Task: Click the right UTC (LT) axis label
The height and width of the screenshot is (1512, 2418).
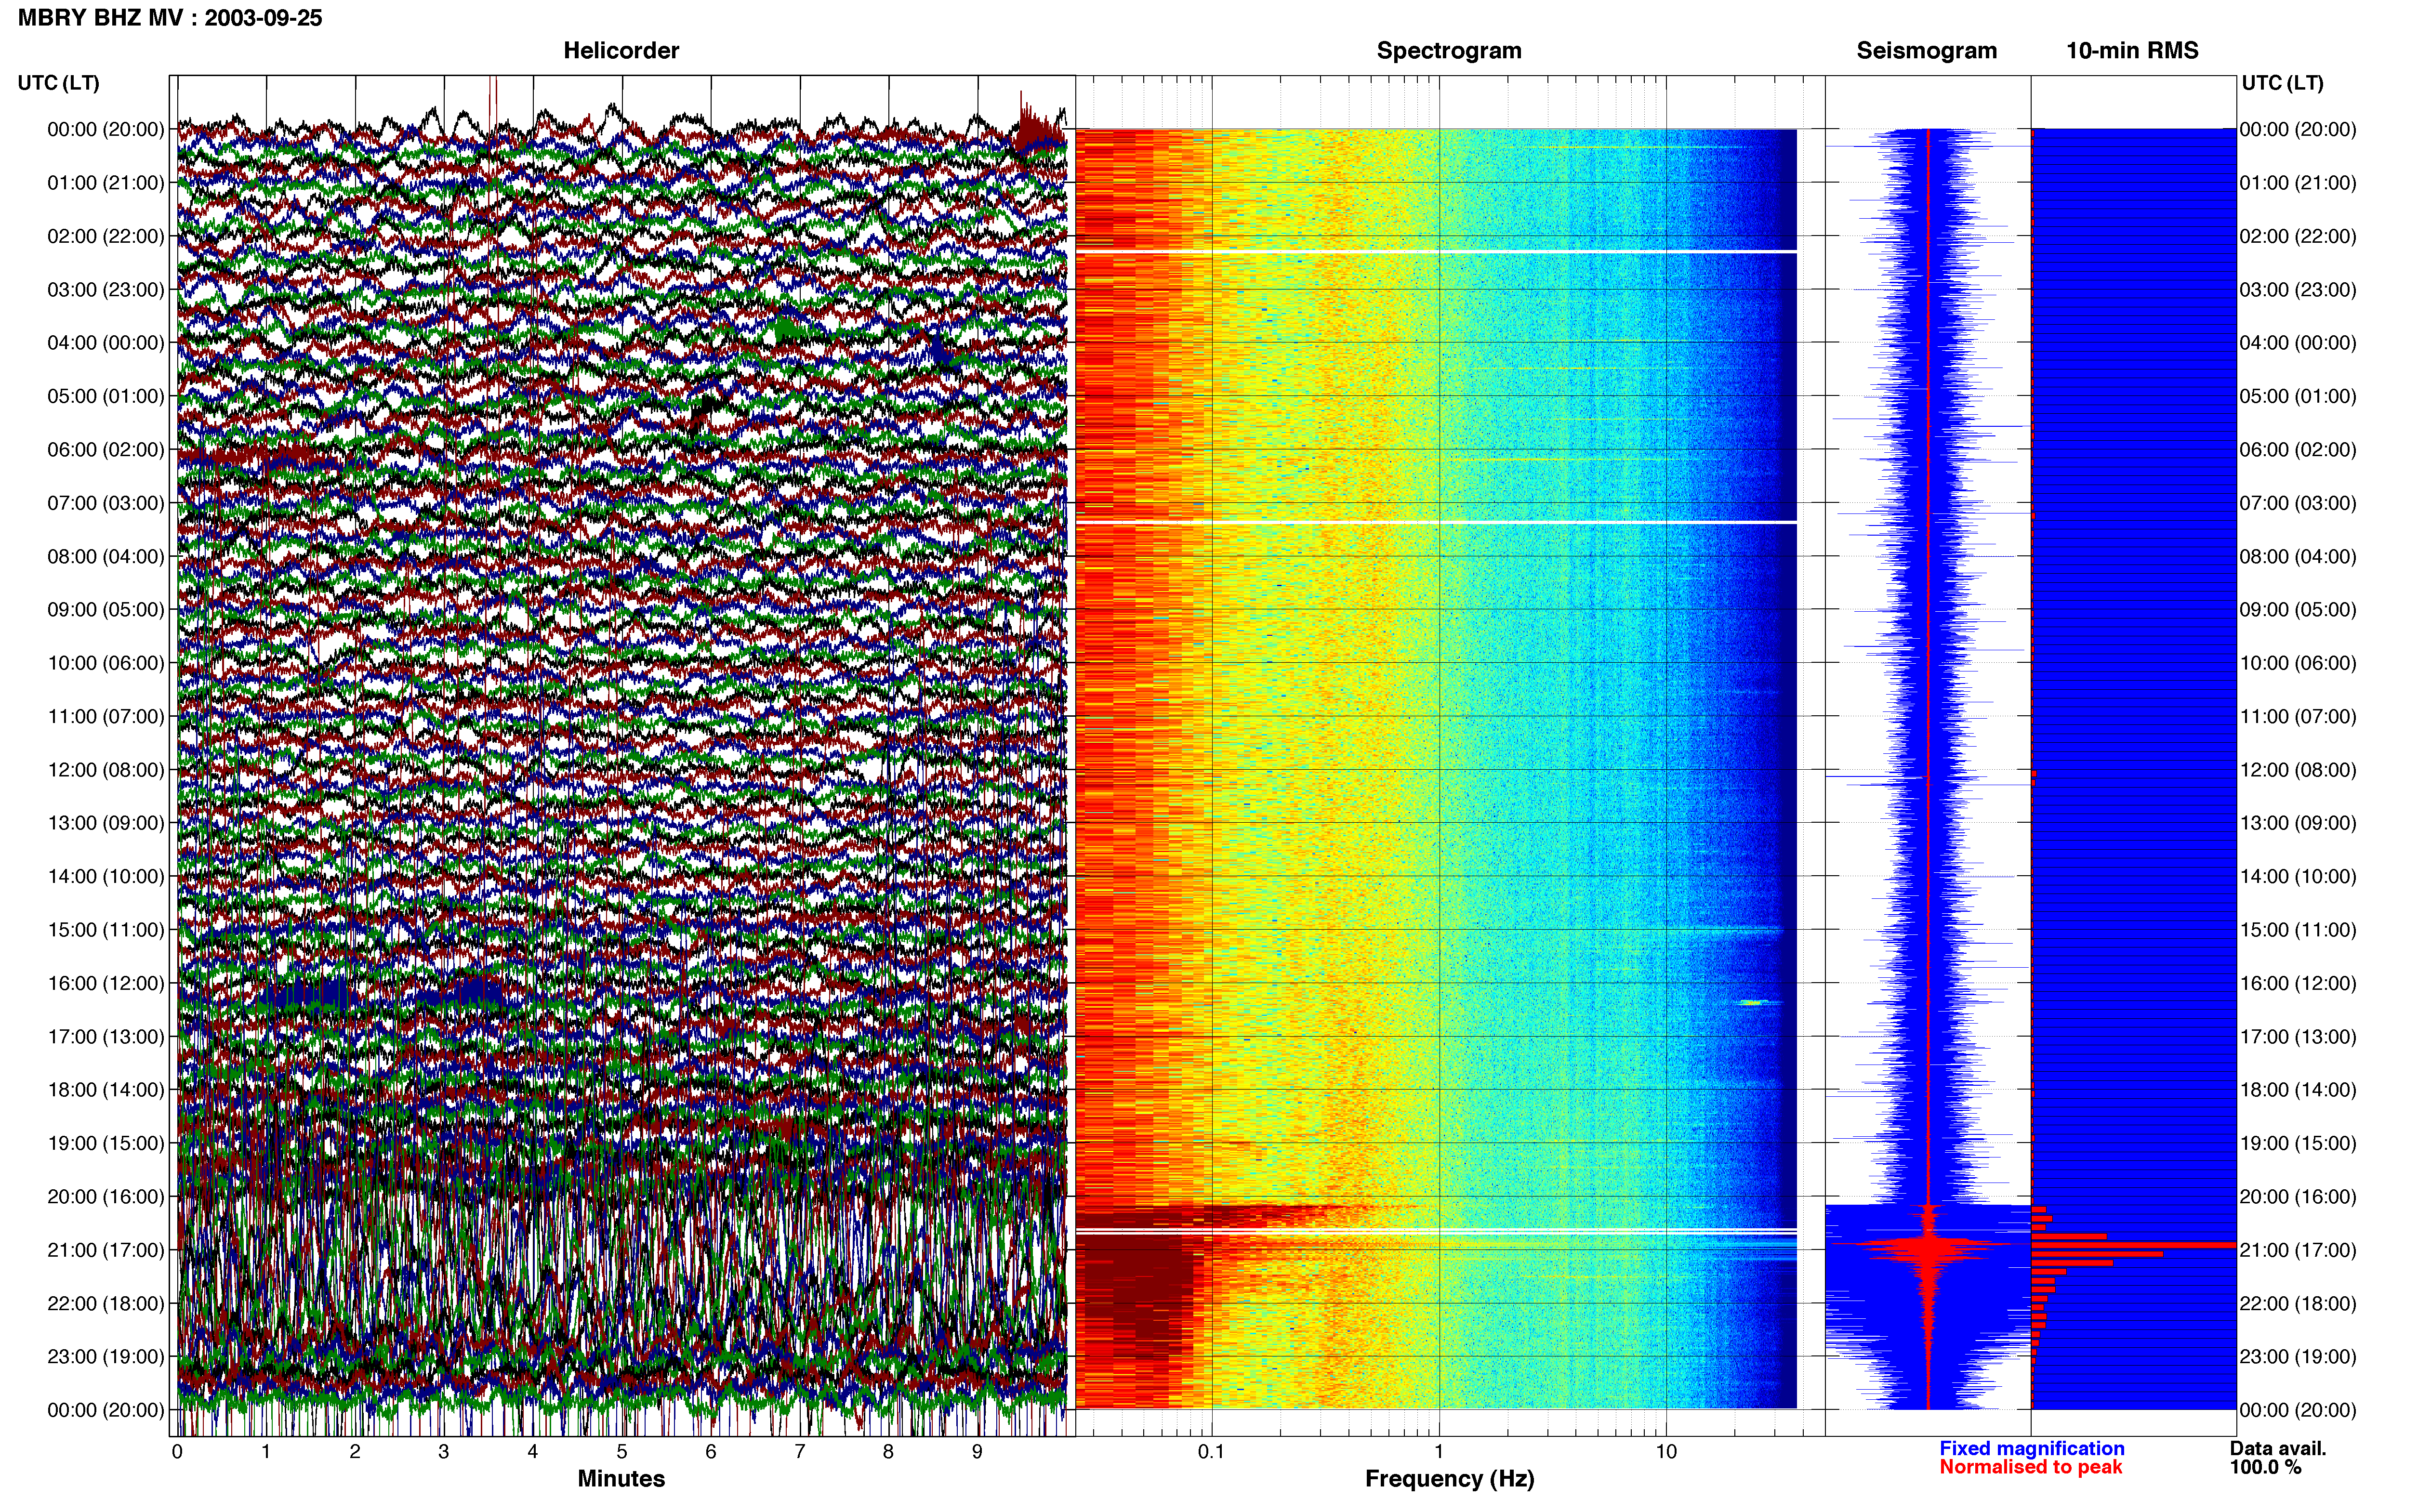Action: click(x=2283, y=83)
